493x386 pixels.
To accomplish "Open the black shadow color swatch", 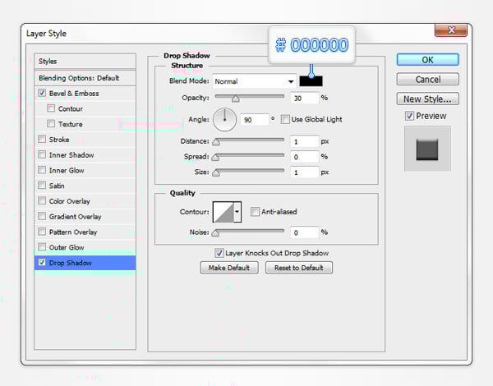I will point(311,81).
